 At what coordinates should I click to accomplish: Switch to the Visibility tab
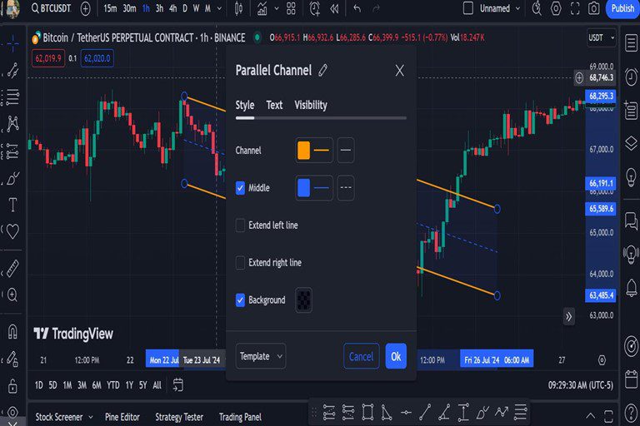(311, 105)
